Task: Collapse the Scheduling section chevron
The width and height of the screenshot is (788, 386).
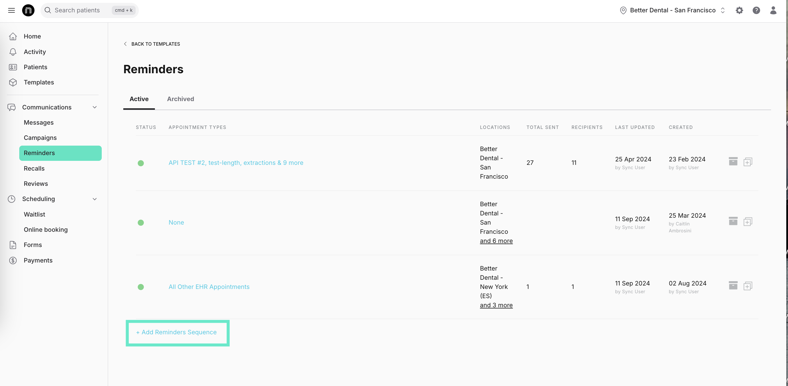Action: coord(95,199)
